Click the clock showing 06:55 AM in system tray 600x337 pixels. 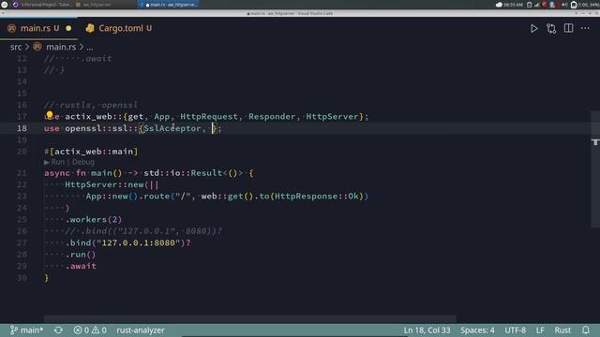pyautogui.click(x=513, y=5)
